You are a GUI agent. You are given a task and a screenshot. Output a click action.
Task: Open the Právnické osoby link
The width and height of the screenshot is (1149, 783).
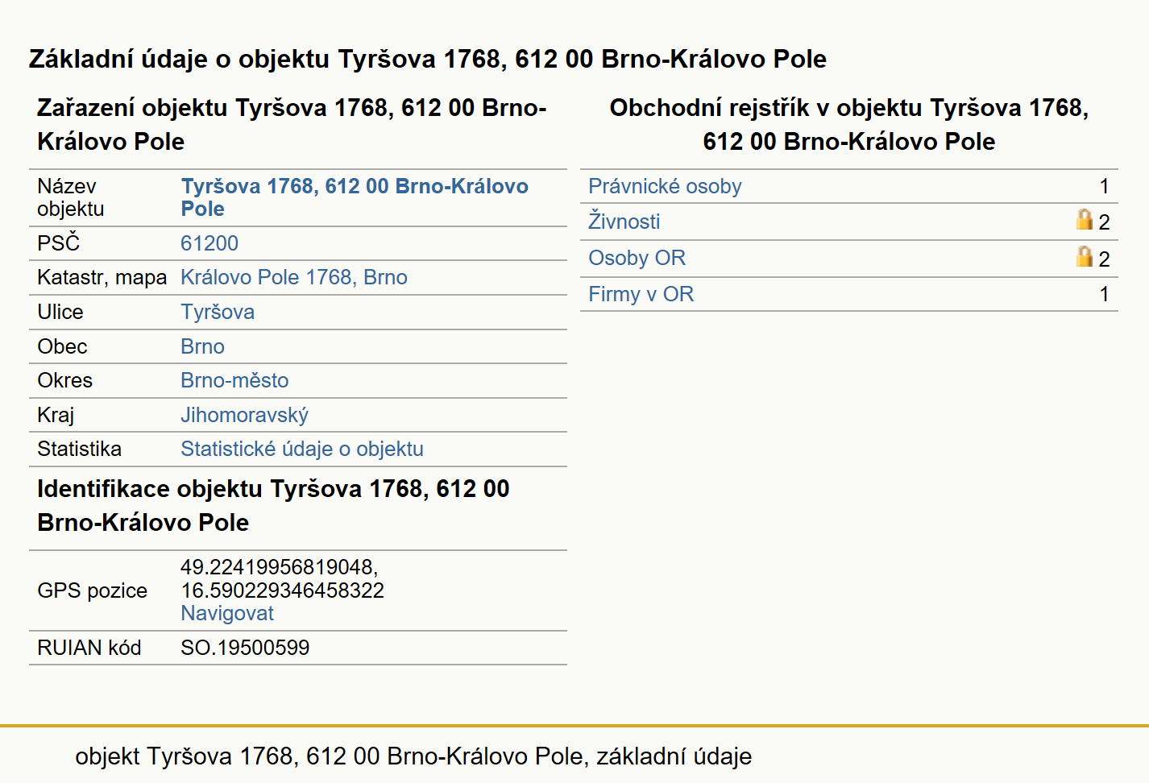tap(665, 186)
